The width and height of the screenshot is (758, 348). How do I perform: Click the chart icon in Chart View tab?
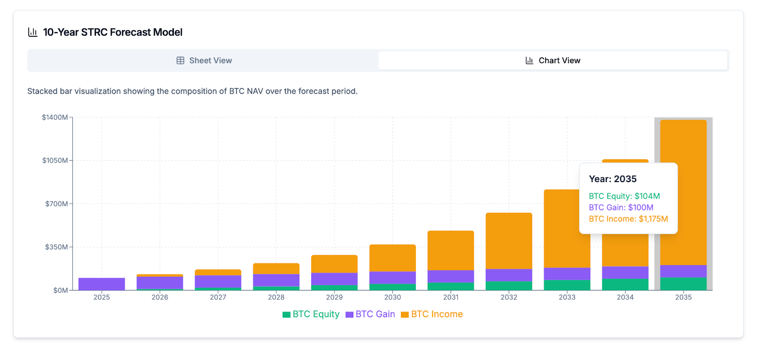[529, 61]
